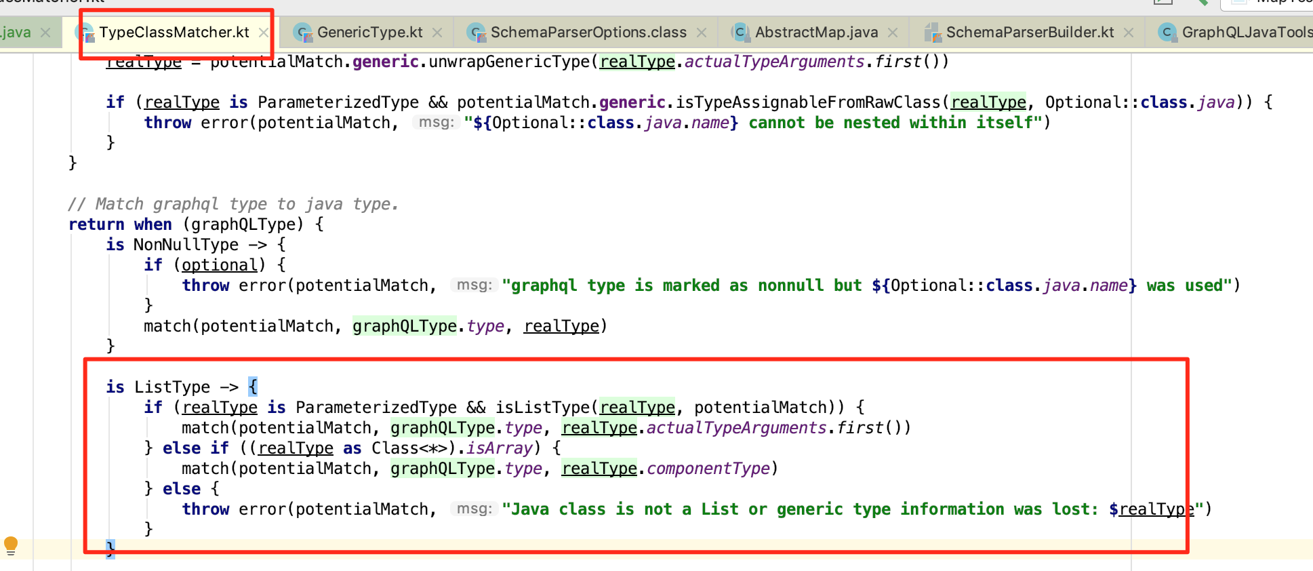The image size is (1313, 571).
Task: Click 'graphQLType' inside the when parentheses
Action: coord(244,224)
